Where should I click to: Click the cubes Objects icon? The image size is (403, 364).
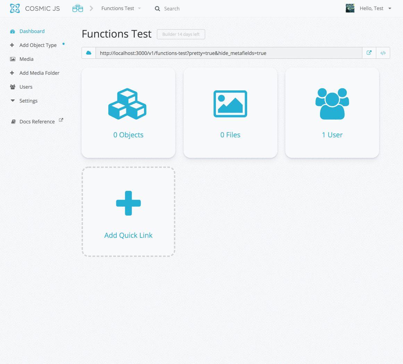[x=127, y=104]
